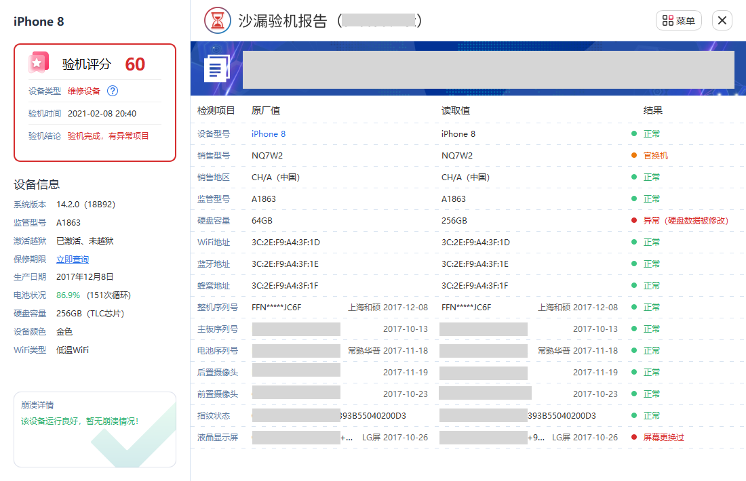Click the 低温WiFi type value
This screenshot has width=746, height=481.
click(x=73, y=350)
